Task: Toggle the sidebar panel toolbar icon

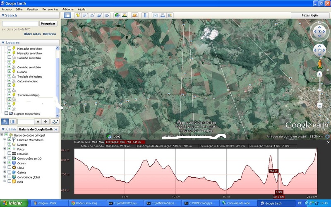Action: 67,15
